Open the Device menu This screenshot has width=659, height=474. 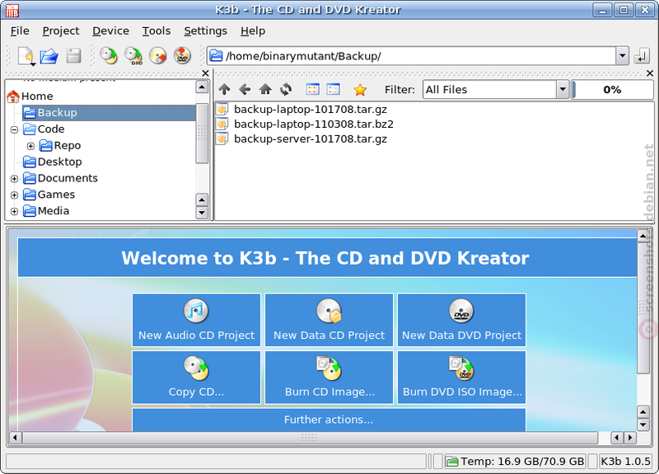click(x=110, y=31)
